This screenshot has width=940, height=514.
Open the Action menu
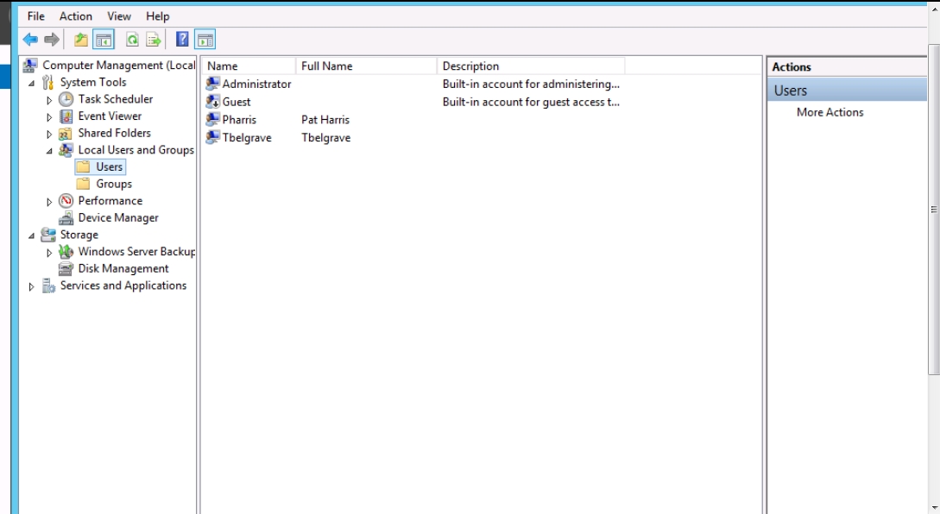click(x=76, y=16)
